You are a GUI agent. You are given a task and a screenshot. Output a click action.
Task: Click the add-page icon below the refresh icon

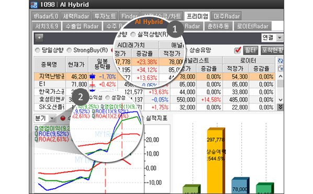click(281, 68)
